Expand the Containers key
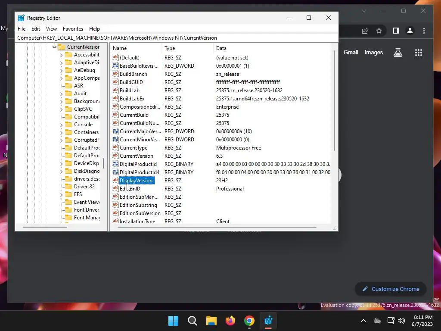Image resolution: width=441 pixels, height=331 pixels. [x=61, y=132]
